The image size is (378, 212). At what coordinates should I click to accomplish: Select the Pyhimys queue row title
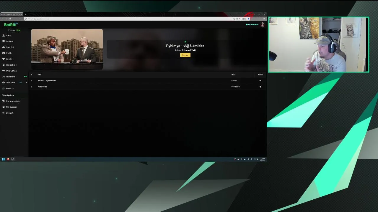[x=47, y=81]
